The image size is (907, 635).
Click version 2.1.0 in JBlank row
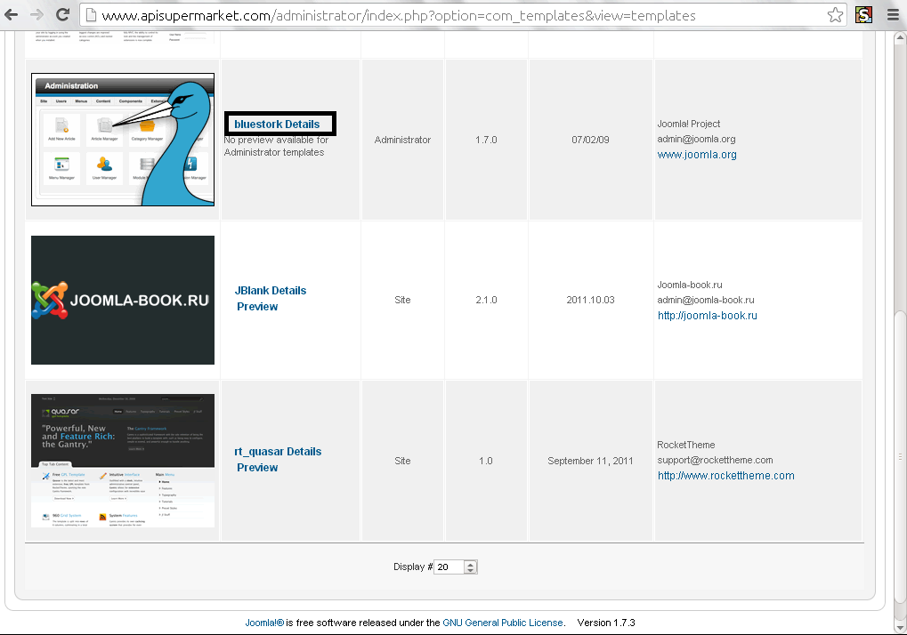click(x=486, y=300)
